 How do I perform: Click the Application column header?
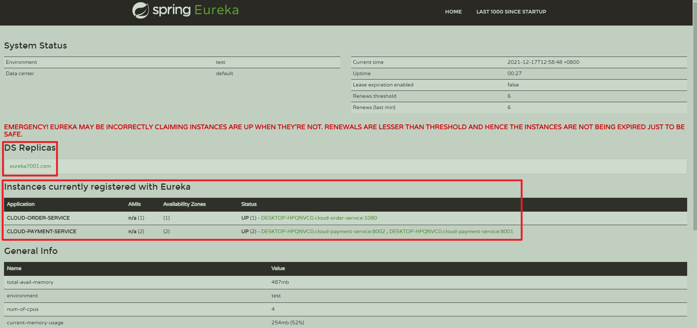pyautogui.click(x=21, y=204)
